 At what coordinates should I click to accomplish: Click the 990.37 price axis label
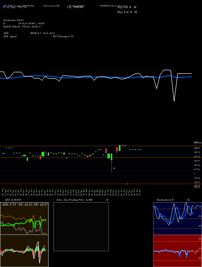197,148
